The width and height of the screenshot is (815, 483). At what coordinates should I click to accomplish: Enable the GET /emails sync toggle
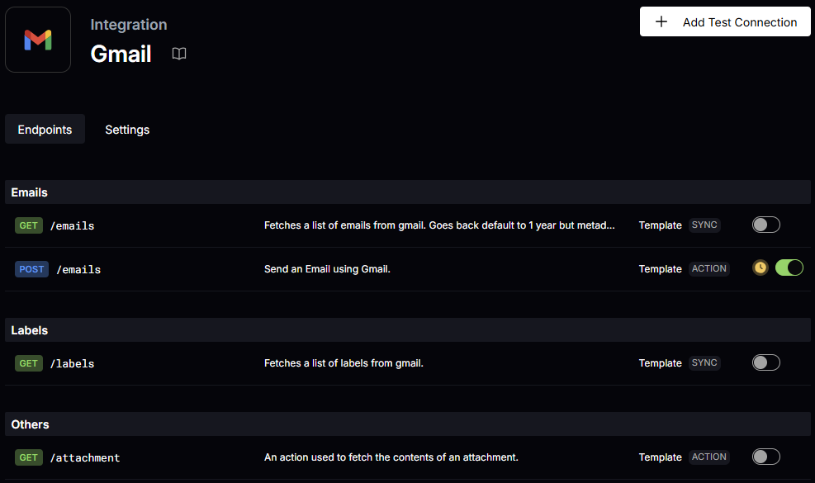(x=765, y=225)
